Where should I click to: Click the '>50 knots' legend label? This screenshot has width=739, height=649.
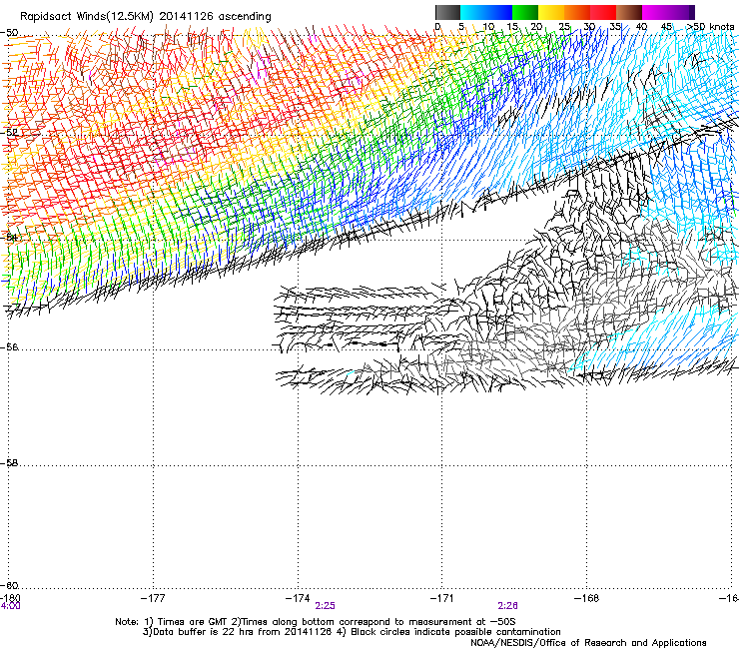coord(710,26)
